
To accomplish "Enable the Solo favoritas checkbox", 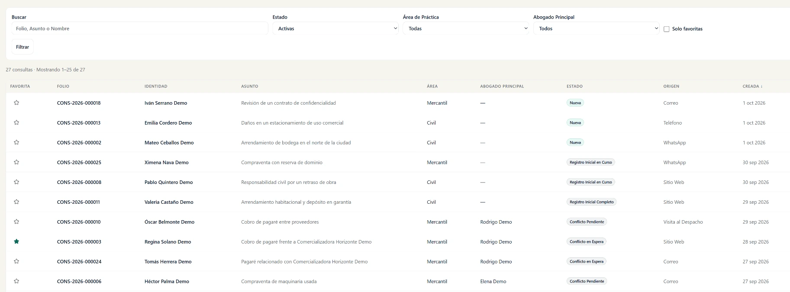I will pyautogui.click(x=667, y=29).
